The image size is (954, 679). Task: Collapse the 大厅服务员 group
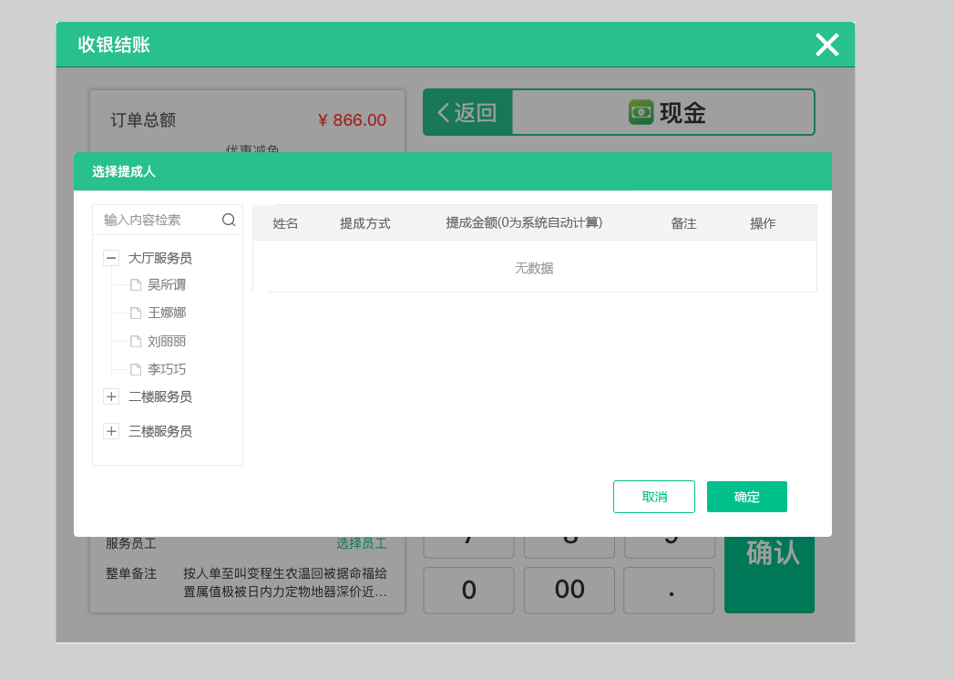pos(111,257)
